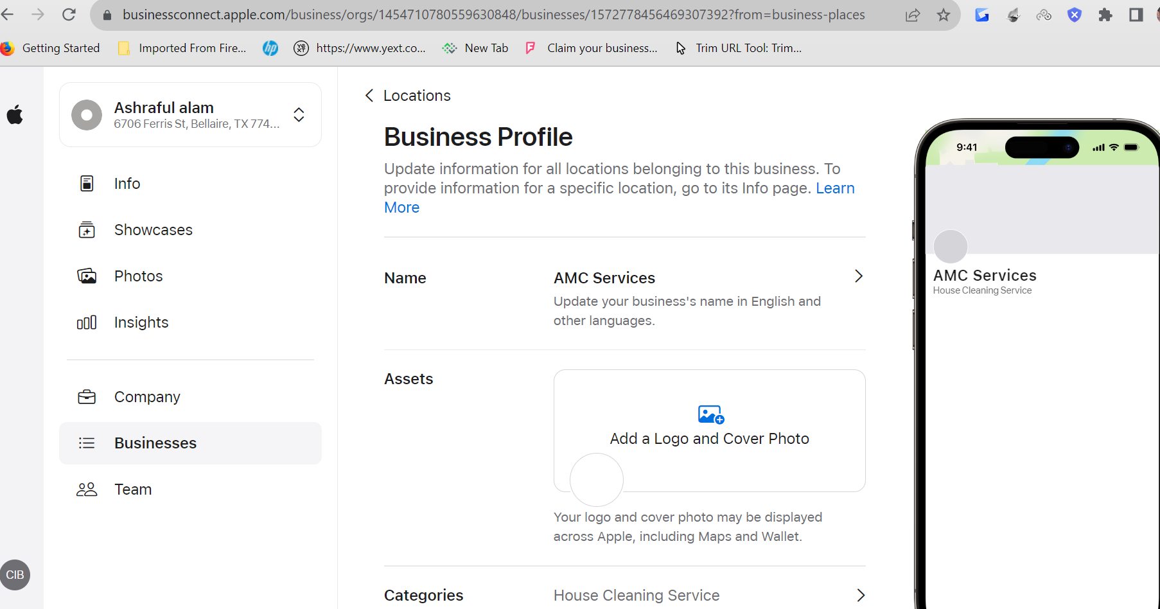Select Company in the sidebar
Image resolution: width=1160 pixels, height=609 pixels.
190,397
